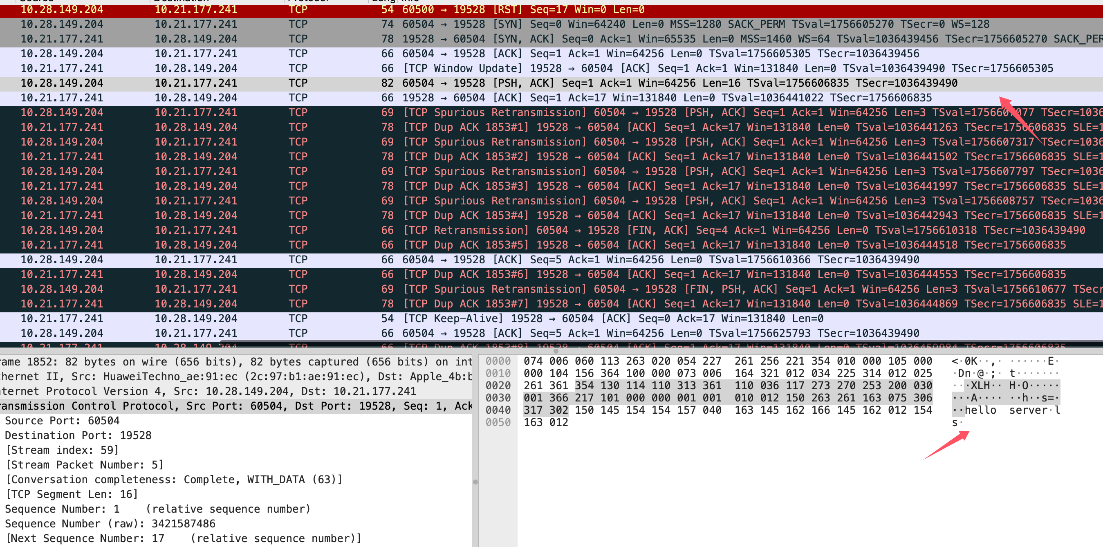Image resolution: width=1103 pixels, height=547 pixels.
Task: Select the Stream index: 59 field
Action: click(x=63, y=450)
